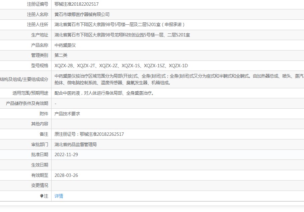Select the label 生效日期

(40, 165)
